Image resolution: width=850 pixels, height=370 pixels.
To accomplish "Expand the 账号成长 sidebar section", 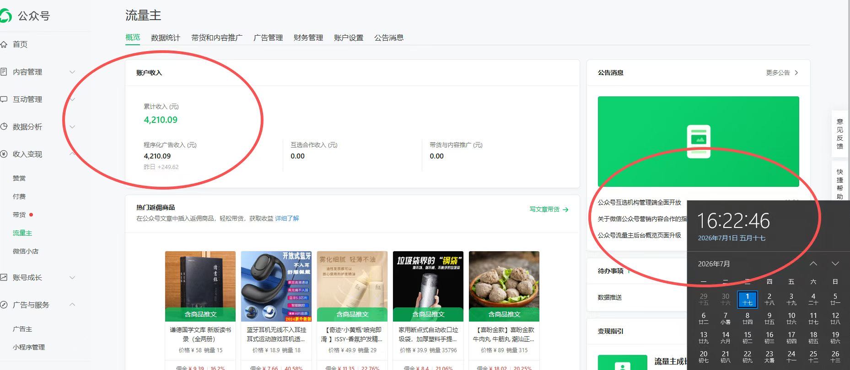I will tap(72, 278).
